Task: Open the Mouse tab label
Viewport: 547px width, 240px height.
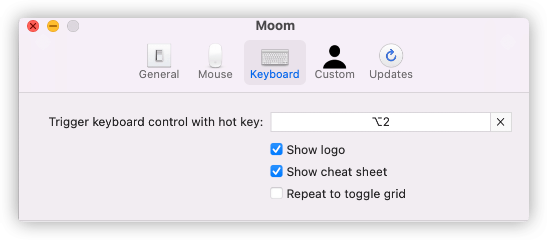Action: point(215,74)
